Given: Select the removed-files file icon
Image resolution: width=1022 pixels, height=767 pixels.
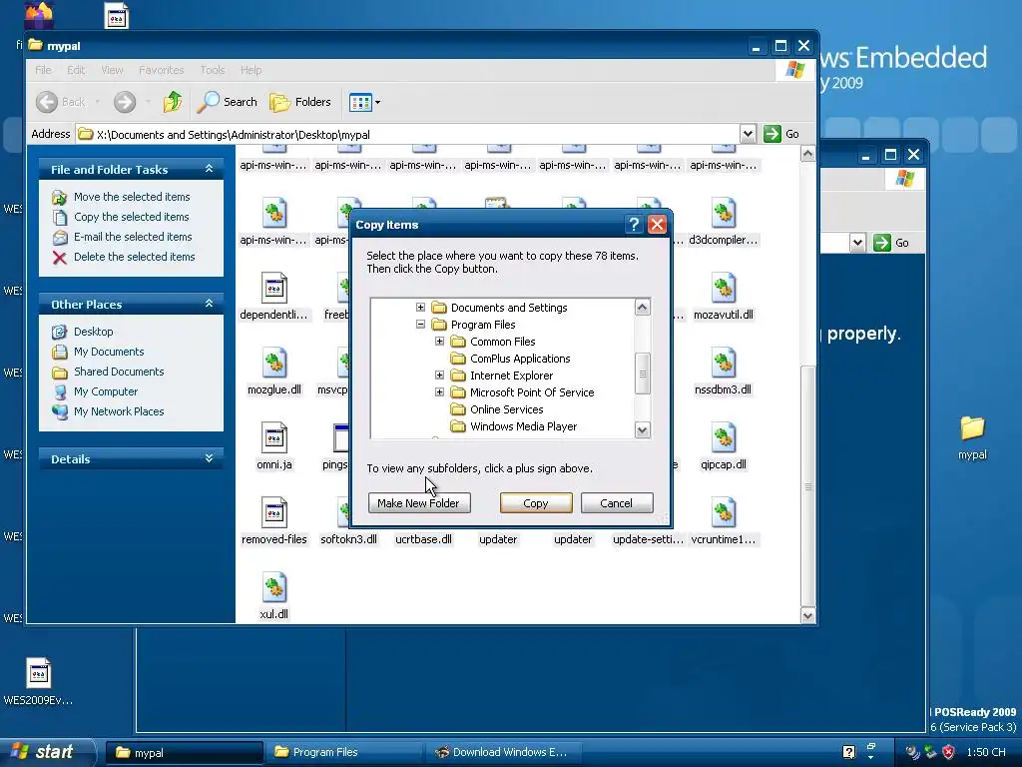Looking at the screenshot, I should [x=273, y=512].
